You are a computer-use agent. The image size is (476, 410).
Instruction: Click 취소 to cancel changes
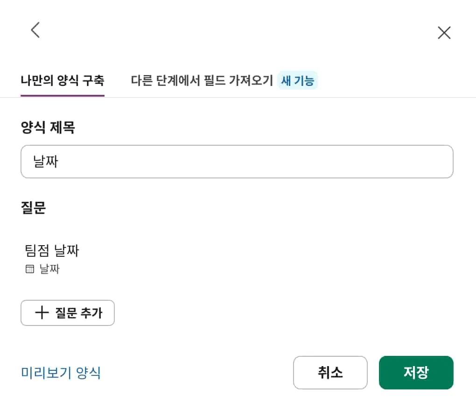click(330, 373)
